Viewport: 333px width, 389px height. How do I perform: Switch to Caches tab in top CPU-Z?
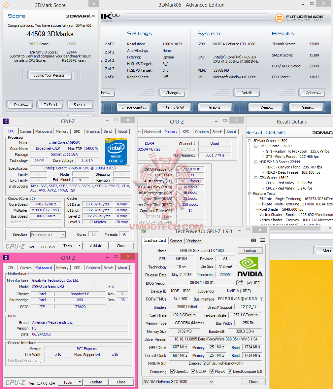point(26,131)
